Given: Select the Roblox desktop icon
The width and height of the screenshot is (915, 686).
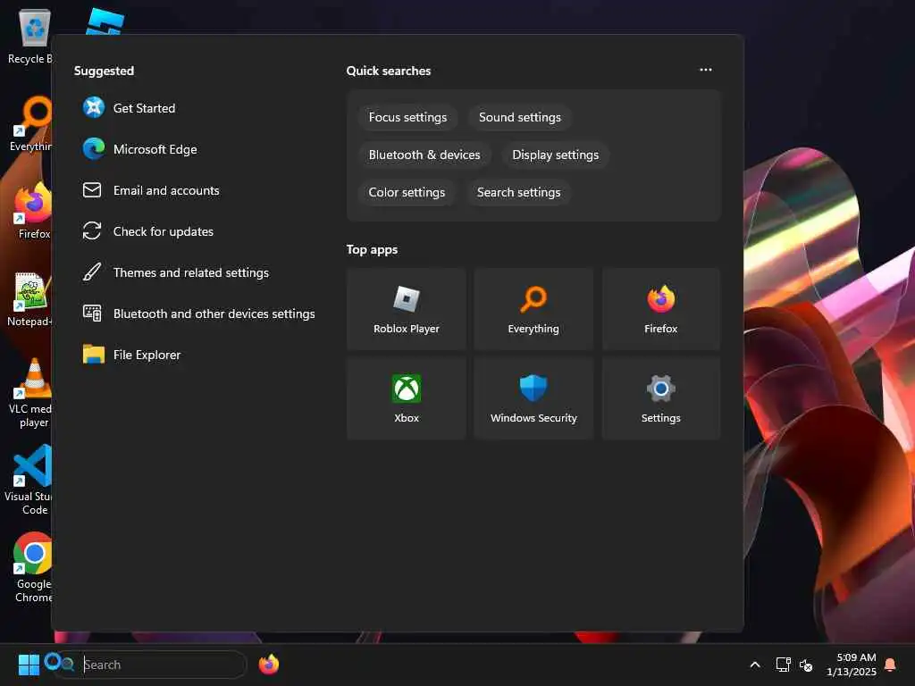Looking at the screenshot, I should click(x=105, y=21).
